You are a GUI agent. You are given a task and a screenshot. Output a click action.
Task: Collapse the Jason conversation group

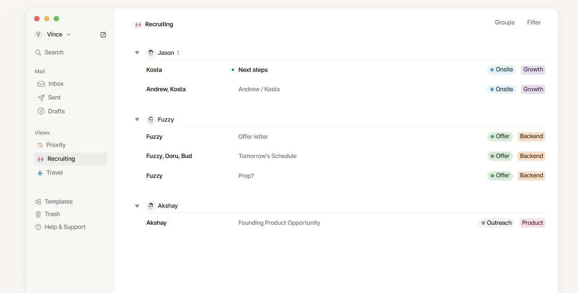137,53
